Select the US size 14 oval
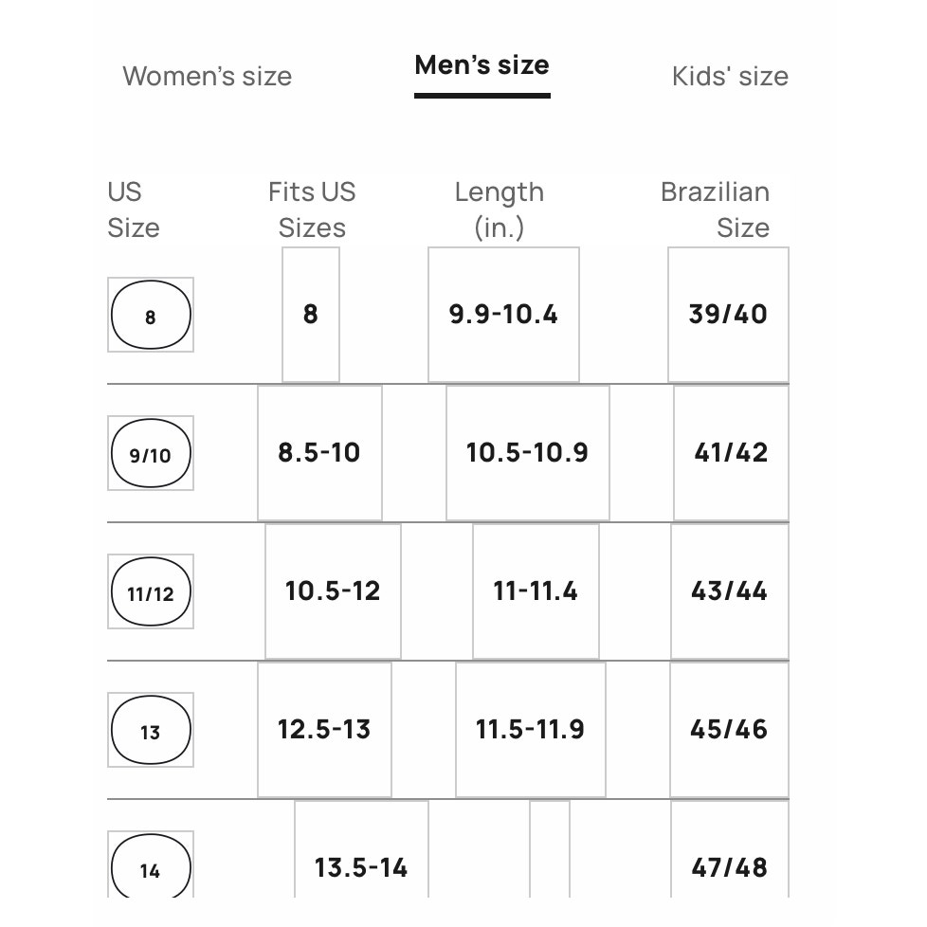Screen dimensions: 927x927 point(151,864)
